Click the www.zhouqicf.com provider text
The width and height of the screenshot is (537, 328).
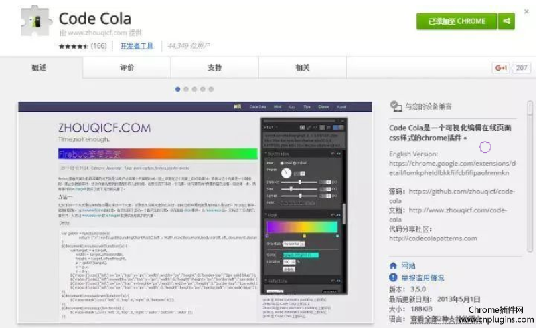pyautogui.click(x=97, y=33)
